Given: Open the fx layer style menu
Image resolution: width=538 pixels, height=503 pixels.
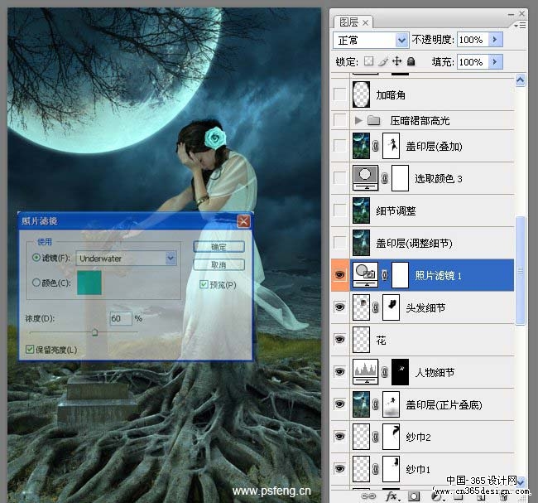Looking at the screenshot, I should click(391, 496).
